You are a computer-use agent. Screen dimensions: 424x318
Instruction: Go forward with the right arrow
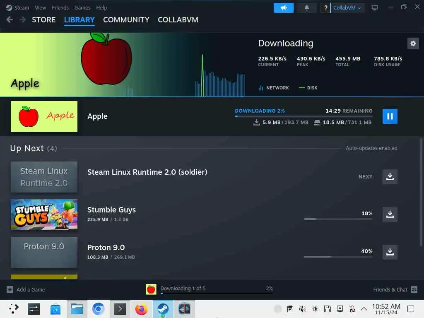(x=23, y=19)
